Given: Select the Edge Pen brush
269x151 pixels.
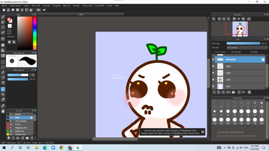Looking at the screenshot, I should pos(20,131).
